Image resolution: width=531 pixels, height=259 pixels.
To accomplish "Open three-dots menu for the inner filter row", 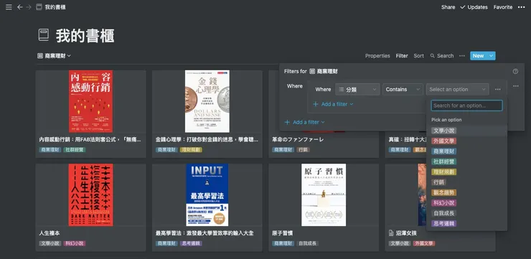I will click(497, 90).
